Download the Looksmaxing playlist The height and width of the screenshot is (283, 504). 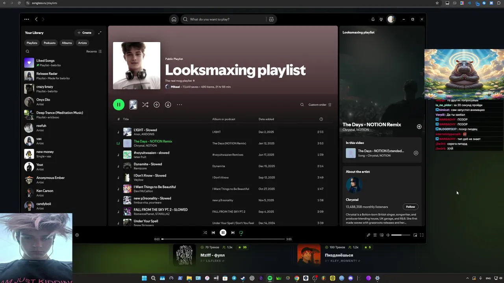click(x=168, y=105)
